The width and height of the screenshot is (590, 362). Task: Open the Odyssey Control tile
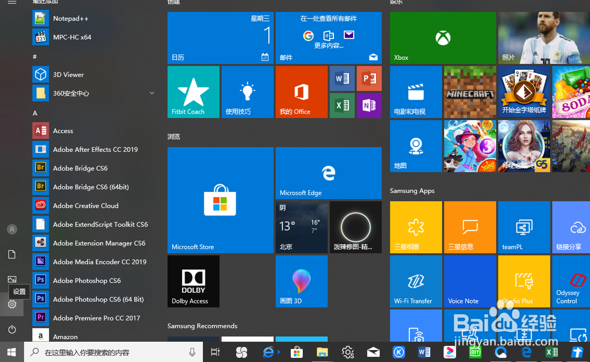[571, 281]
